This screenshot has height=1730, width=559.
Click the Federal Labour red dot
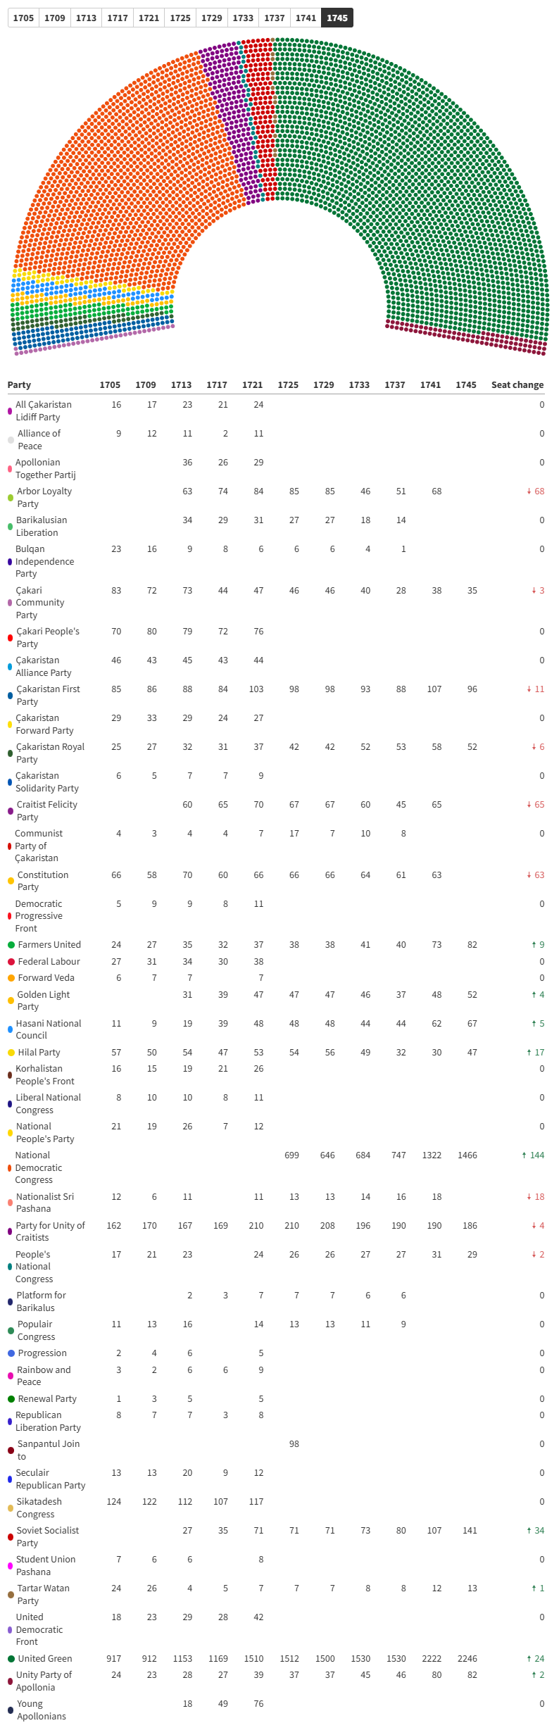coord(11,961)
